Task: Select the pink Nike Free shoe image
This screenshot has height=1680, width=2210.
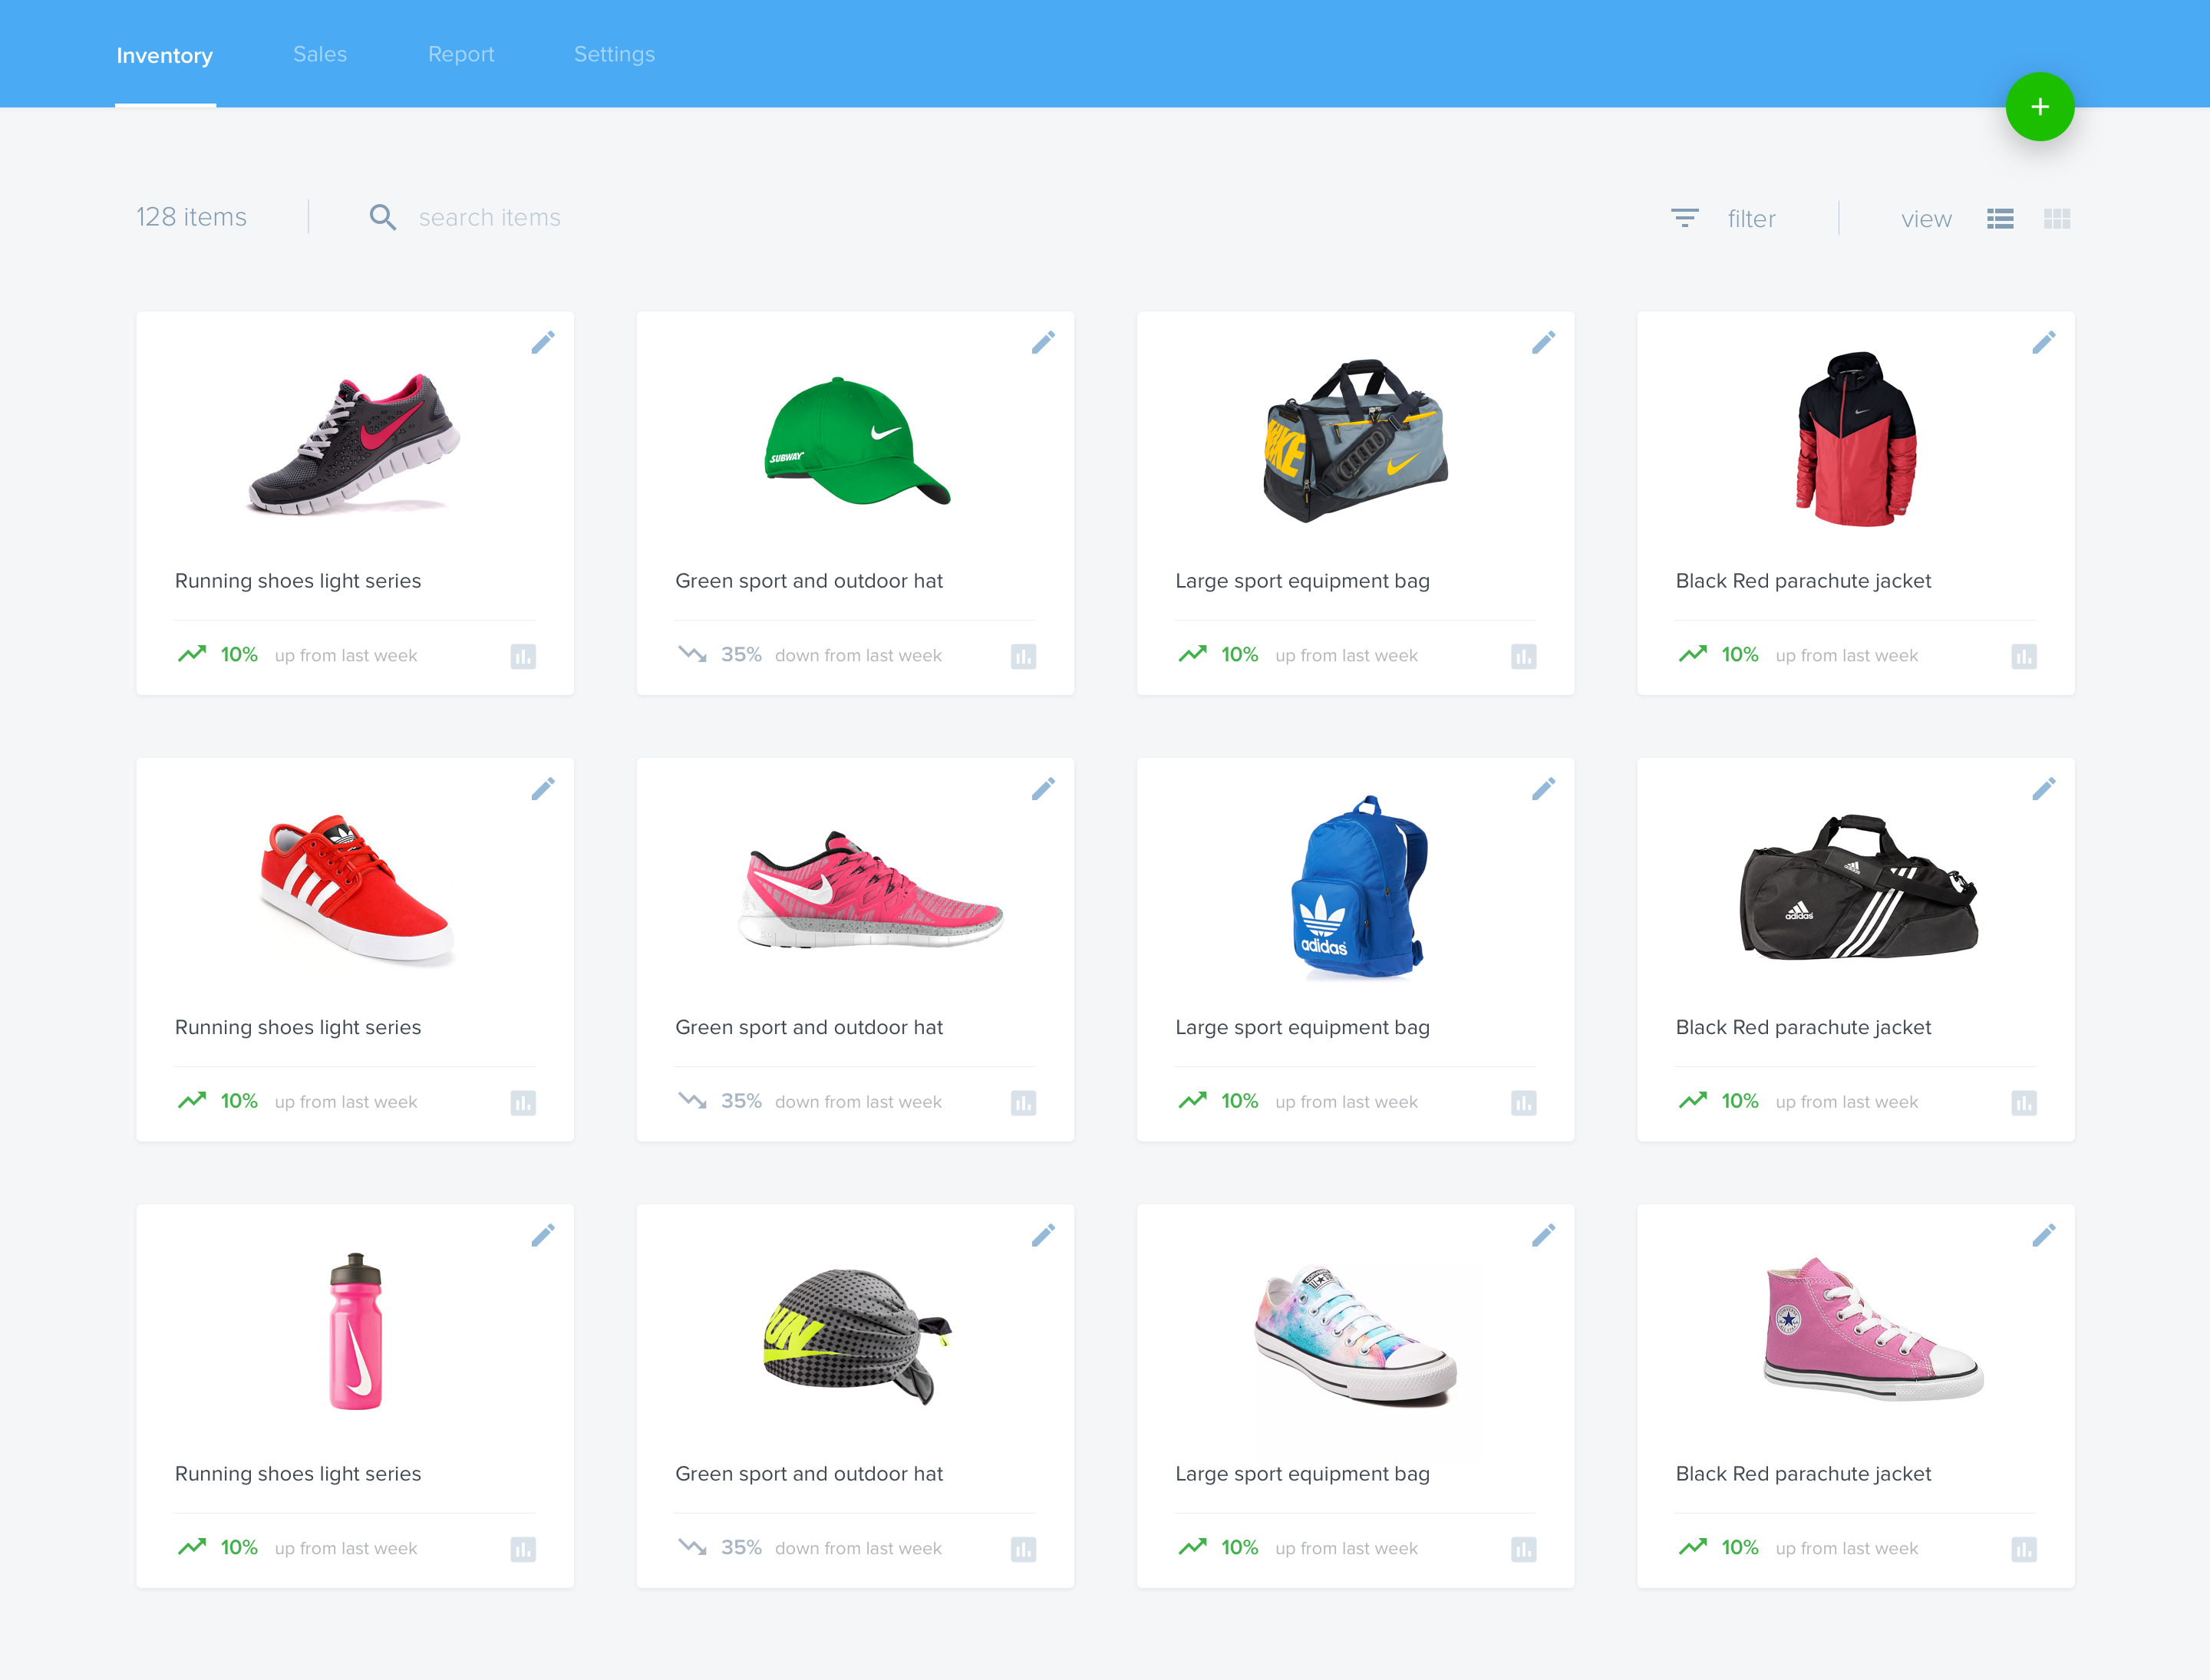Action: coord(870,888)
